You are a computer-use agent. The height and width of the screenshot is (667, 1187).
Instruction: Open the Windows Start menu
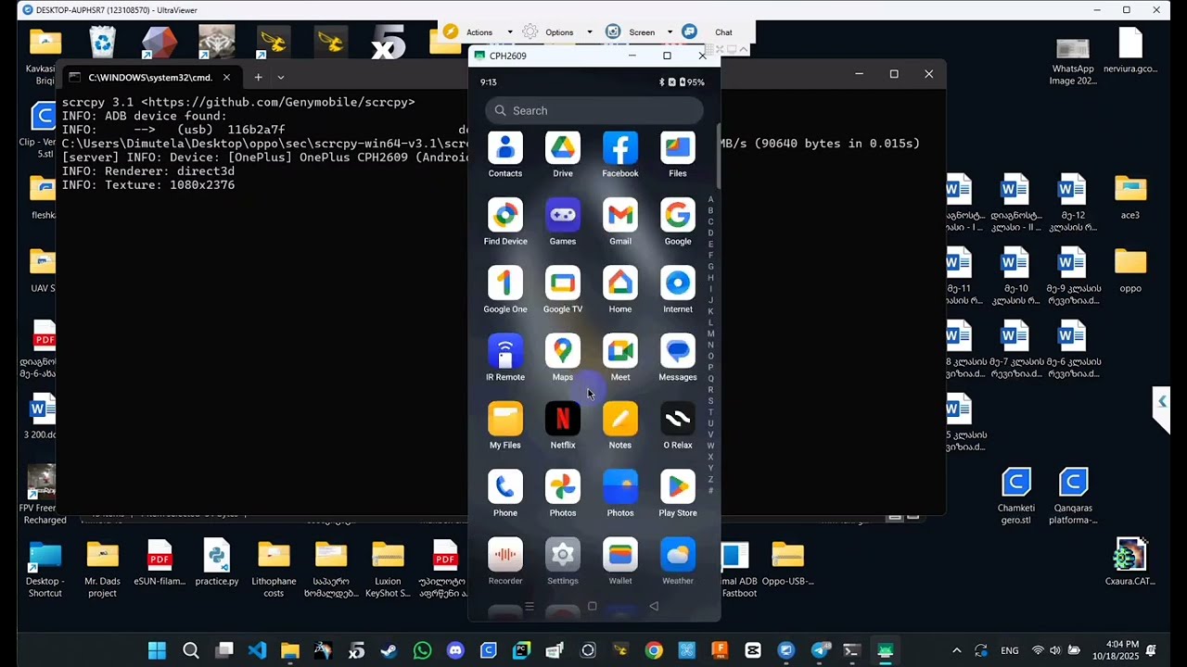[157, 650]
